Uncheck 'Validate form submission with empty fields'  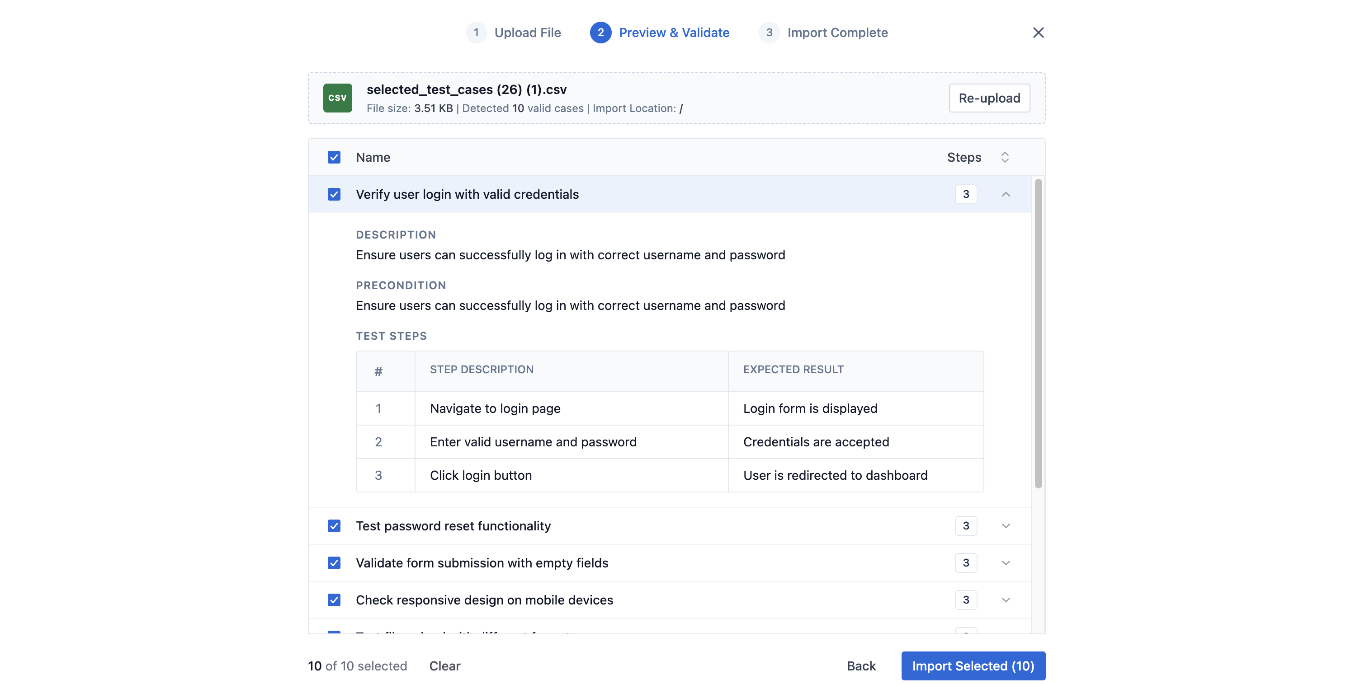pos(334,563)
